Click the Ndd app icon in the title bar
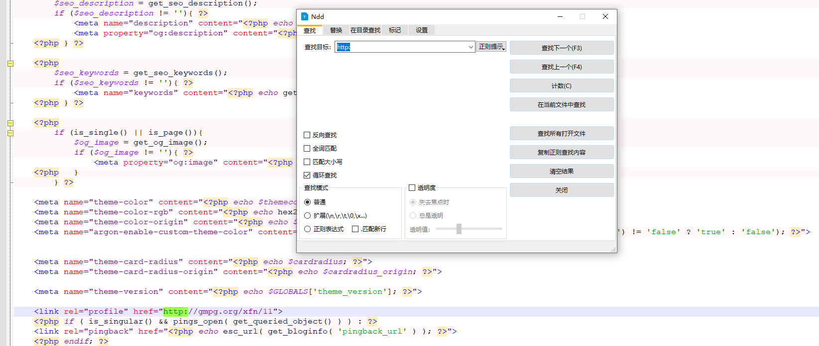Viewport: 819px width, 346px height. (x=305, y=16)
